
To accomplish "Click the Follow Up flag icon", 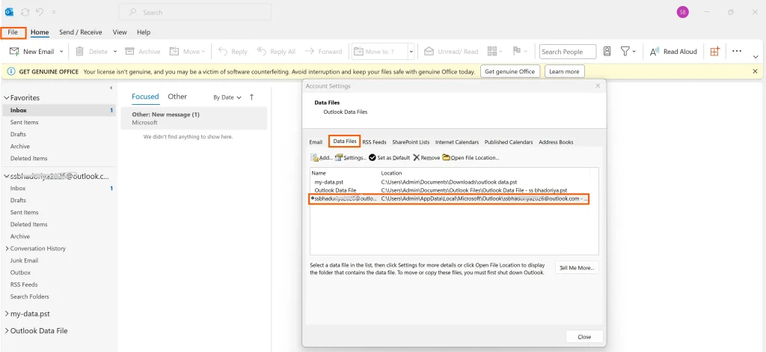I will pyautogui.click(x=517, y=52).
